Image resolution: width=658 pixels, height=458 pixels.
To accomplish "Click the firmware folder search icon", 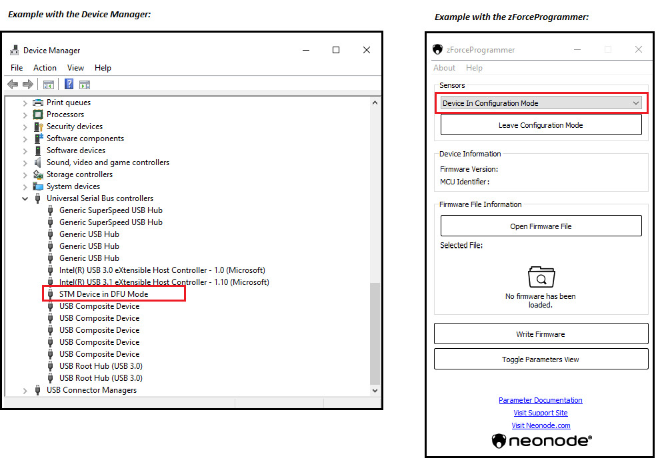I will (541, 277).
